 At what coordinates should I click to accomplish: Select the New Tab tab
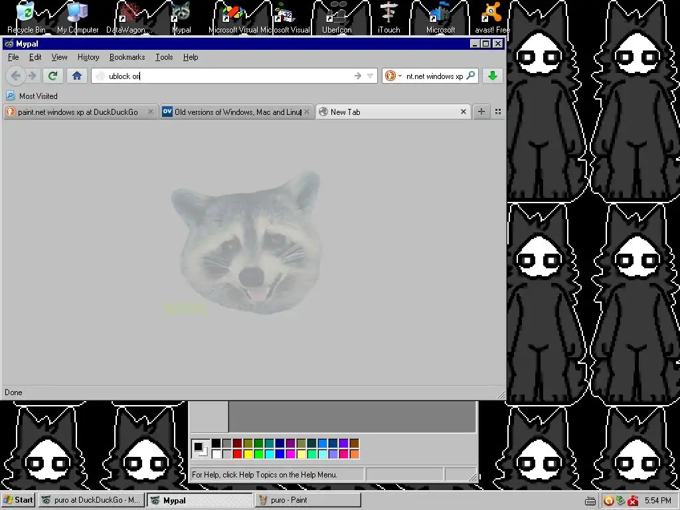[393, 112]
